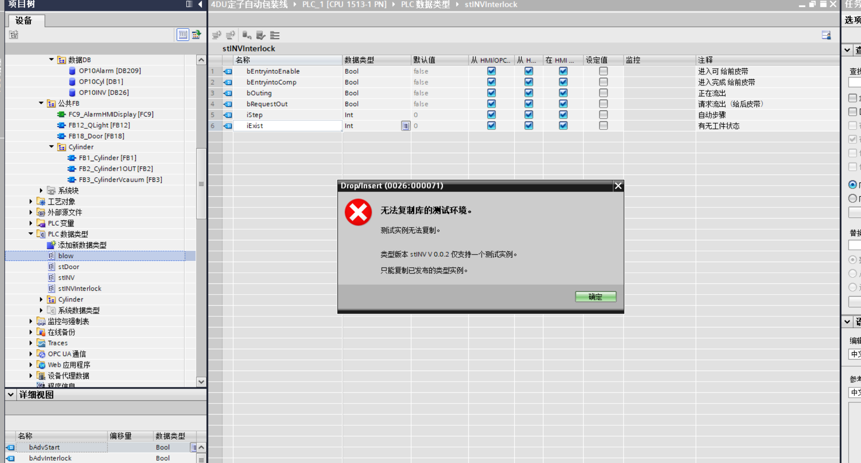Close the Drop/Insert error dialog
Screen dimensions: 861x463
tap(618, 186)
